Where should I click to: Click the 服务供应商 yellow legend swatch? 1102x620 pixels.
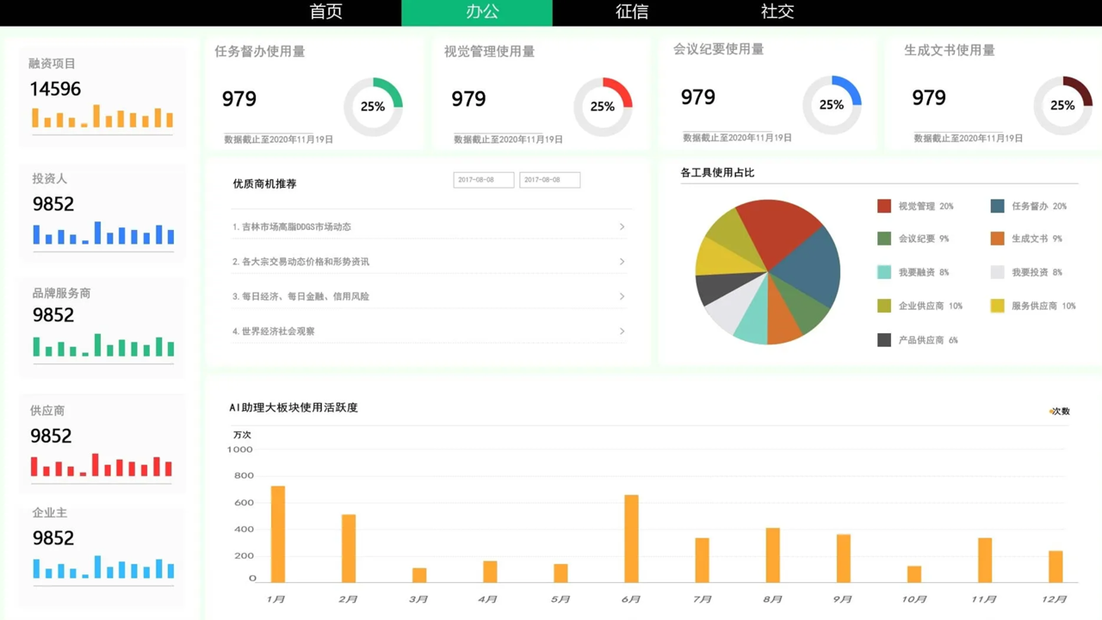(997, 306)
